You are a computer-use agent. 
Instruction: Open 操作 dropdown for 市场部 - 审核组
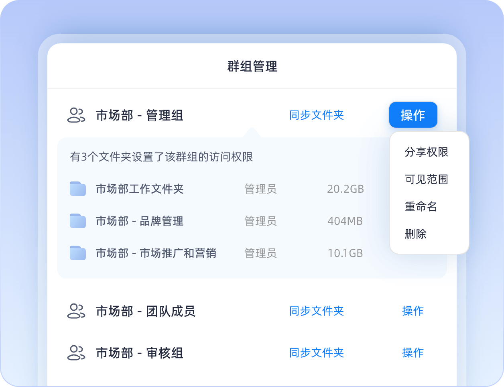(413, 353)
